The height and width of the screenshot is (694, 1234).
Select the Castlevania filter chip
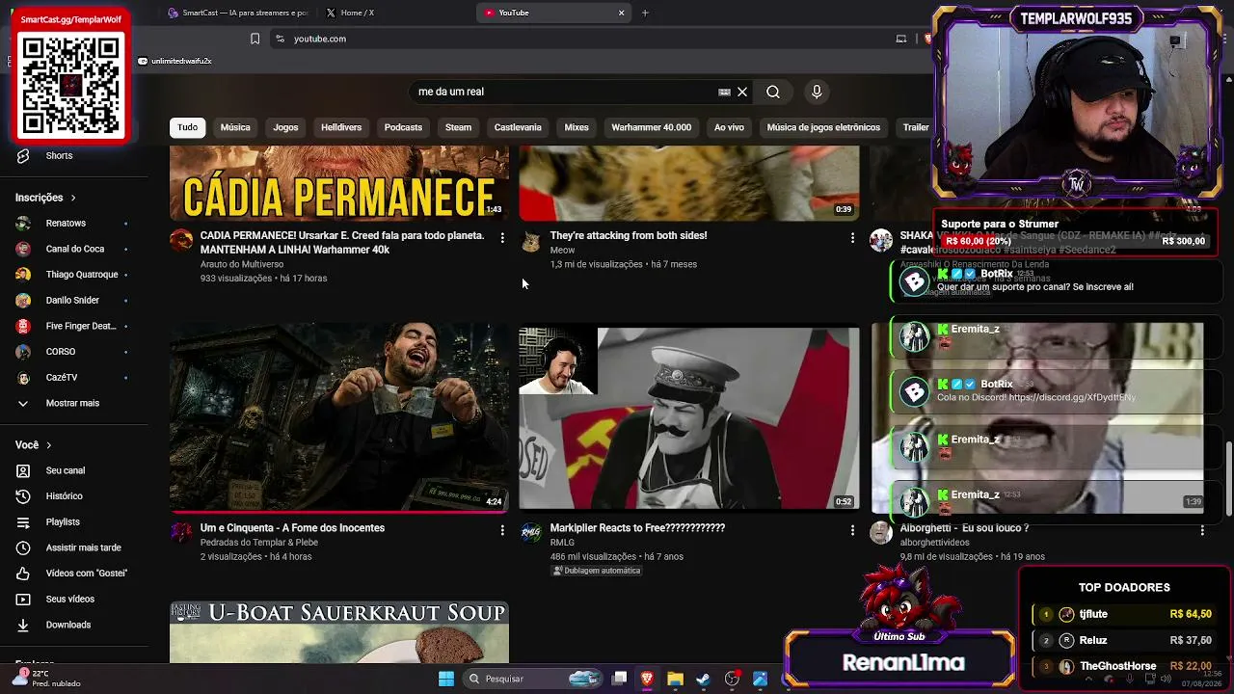[x=518, y=127]
